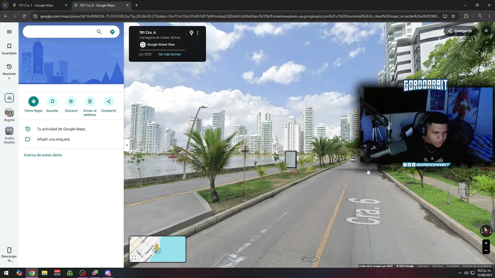The image size is (495, 278).
Task: Click the Compartir icon in the side panel
Action: 109,102
